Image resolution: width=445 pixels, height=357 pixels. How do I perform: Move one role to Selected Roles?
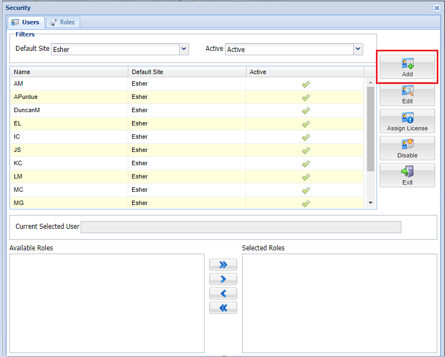[x=223, y=279]
